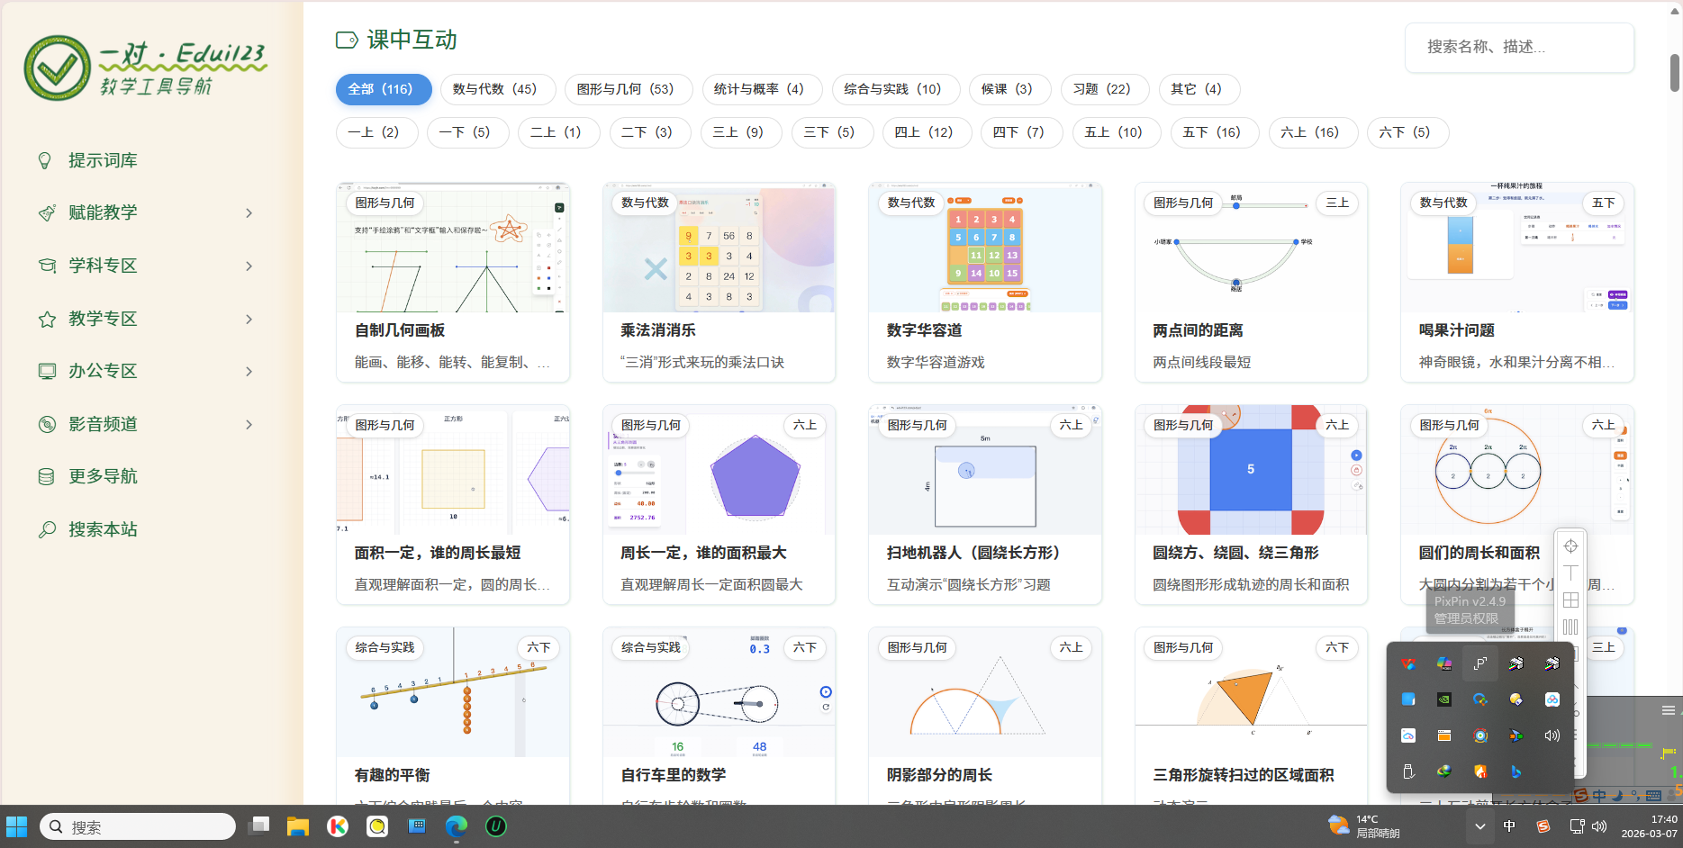This screenshot has height=848, width=1683.
Task: Open the 数字华容道 game link
Action: pos(924,330)
